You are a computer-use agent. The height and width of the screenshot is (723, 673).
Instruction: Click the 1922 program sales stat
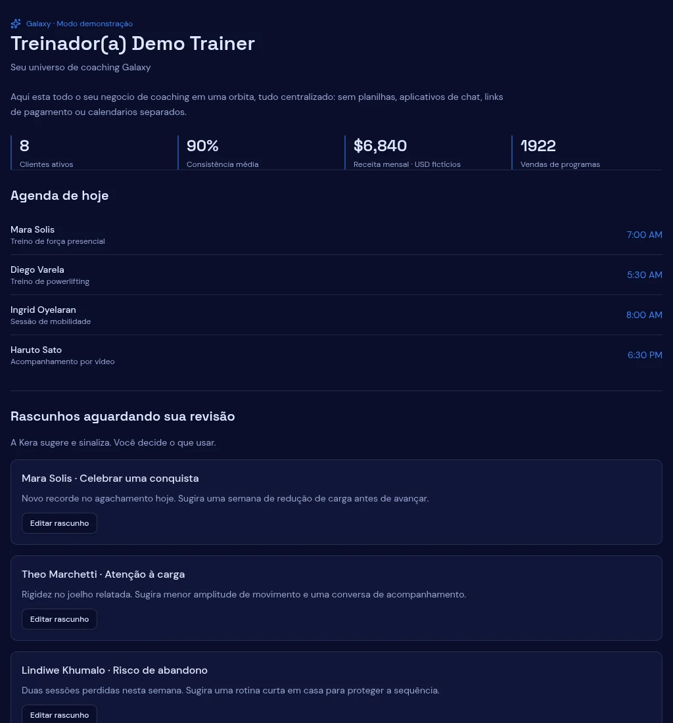click(587, 152)
